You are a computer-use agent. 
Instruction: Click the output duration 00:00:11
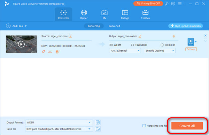pyautogui.click(x=170, y=45)
